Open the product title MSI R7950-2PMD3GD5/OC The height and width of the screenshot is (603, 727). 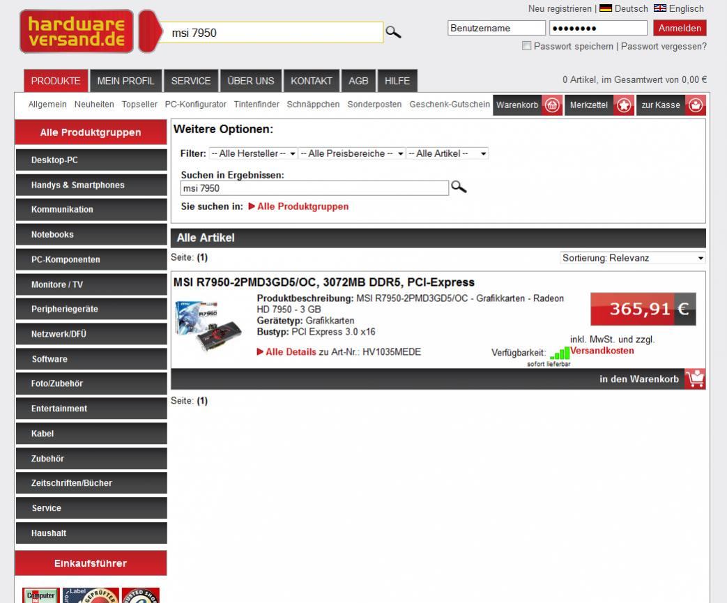click(323, 282)
